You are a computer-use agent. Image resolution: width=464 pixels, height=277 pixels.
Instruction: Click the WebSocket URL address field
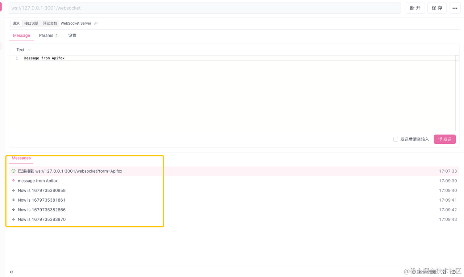tap(204, 8)
